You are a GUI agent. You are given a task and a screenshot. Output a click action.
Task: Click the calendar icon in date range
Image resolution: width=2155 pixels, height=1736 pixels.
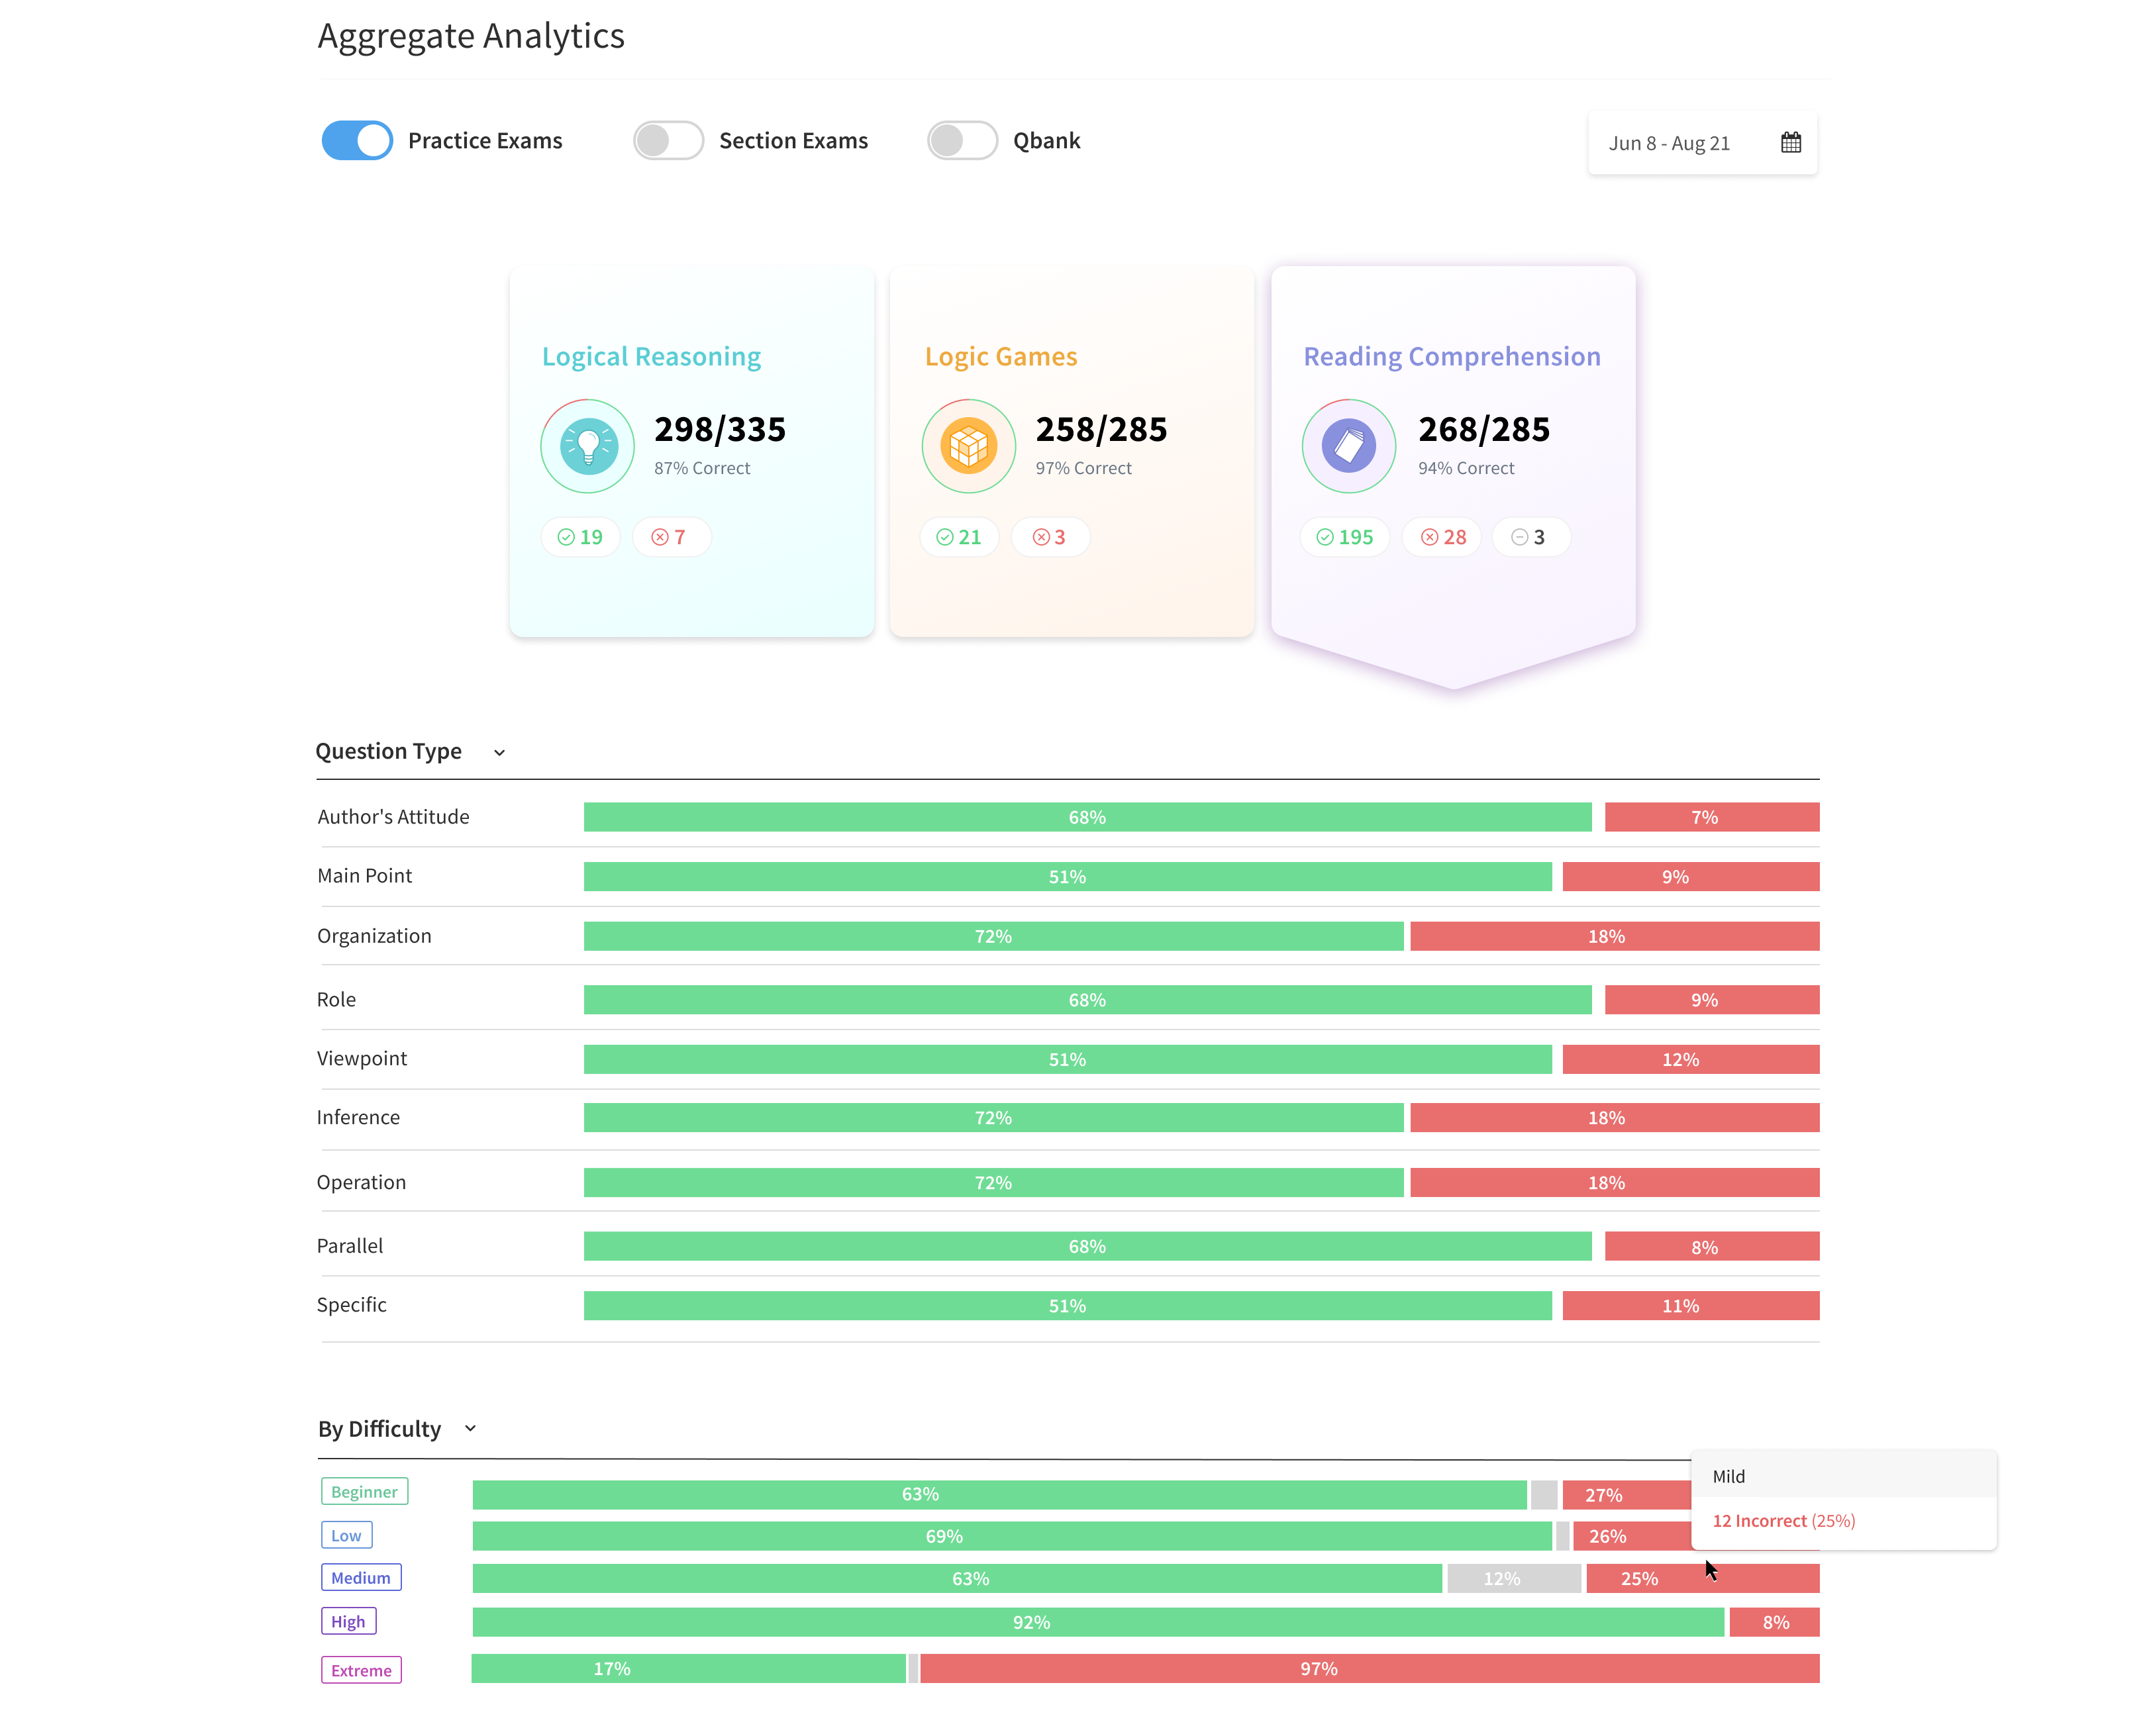1790,142
